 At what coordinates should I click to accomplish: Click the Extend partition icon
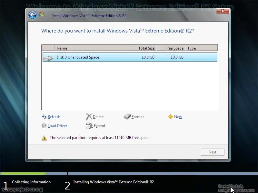pyautogui.click(x=89, y=126)
